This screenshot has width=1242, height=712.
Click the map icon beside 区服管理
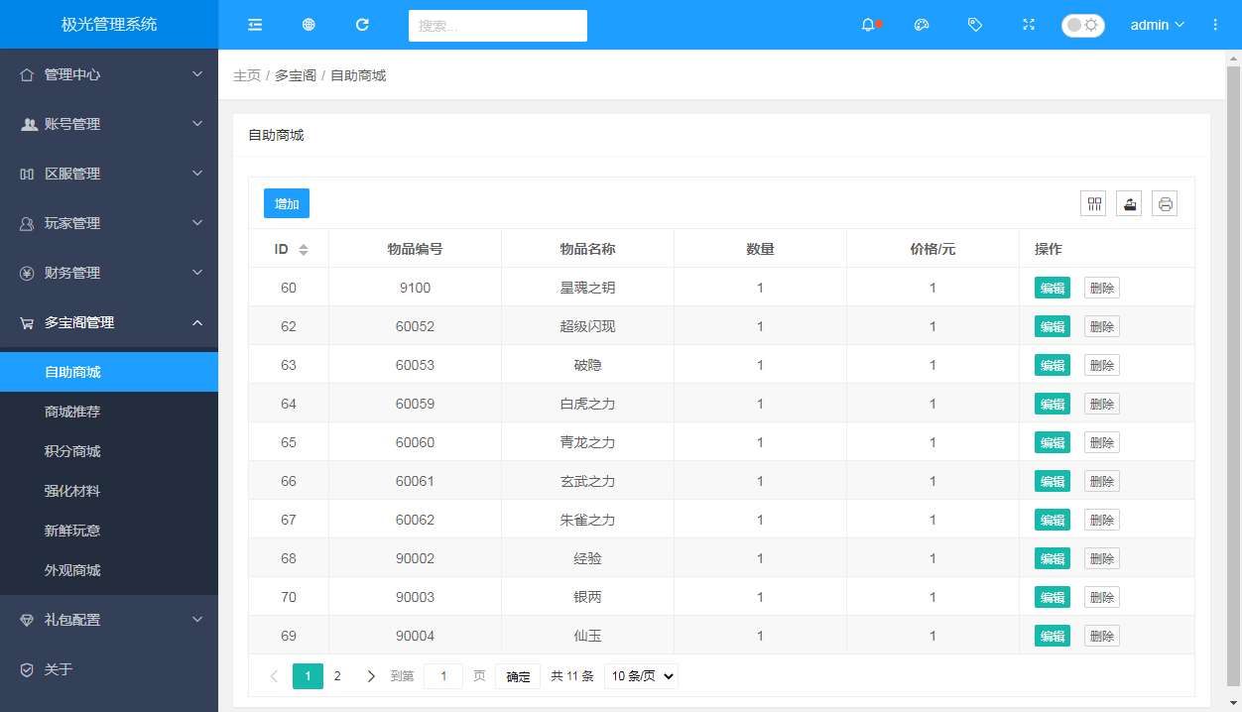[27, 174]
